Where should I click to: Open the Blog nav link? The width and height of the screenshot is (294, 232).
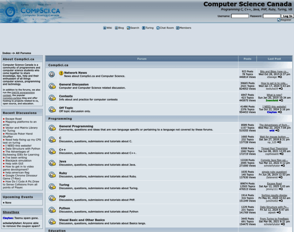[119, 28]
